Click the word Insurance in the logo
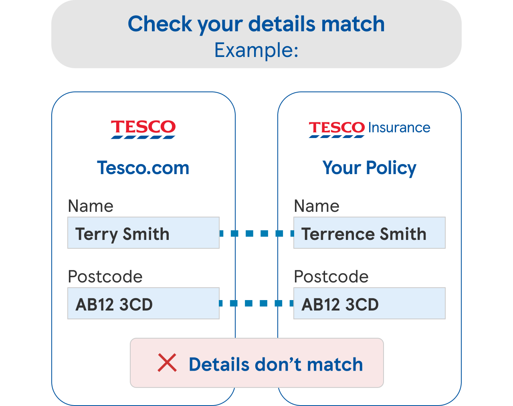The image size is (513, 406). coord(399,128)
